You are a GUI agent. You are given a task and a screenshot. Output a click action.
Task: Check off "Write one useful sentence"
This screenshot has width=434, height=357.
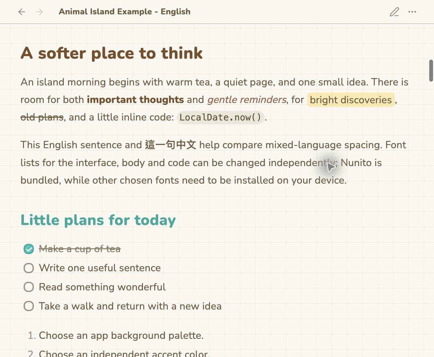(x=29, y=268)
